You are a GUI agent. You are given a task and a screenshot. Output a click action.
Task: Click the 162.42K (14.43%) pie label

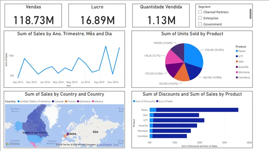tap(168, 83)
